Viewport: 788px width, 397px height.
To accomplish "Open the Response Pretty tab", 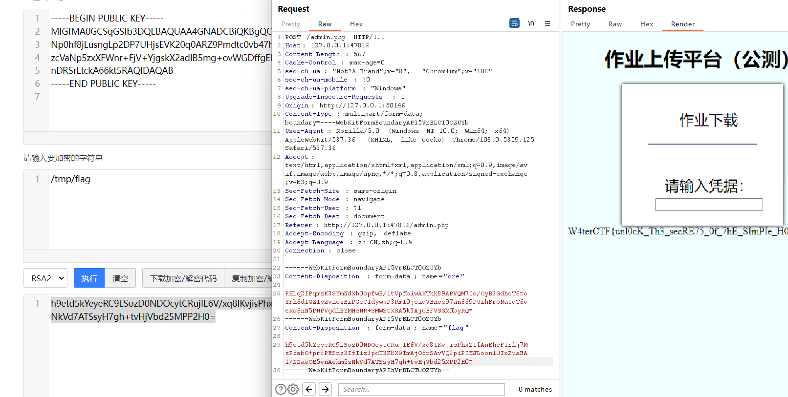I will 580,24.
